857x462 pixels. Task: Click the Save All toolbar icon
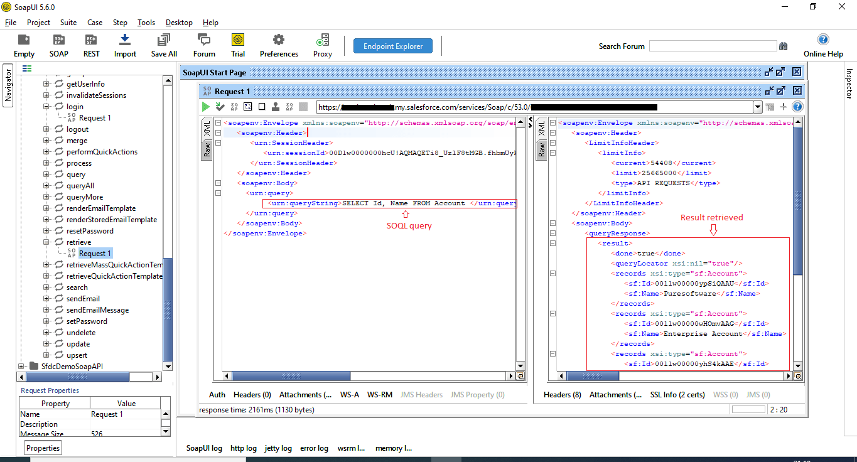164,40
